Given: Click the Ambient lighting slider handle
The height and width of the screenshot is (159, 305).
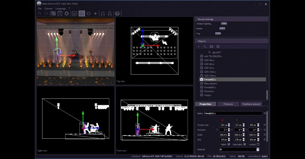Looking at the screenshot, I should (224, 24).
